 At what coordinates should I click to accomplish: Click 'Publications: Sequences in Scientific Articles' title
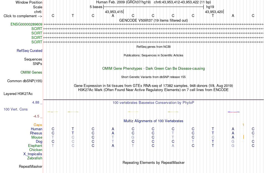pos(153,55)
